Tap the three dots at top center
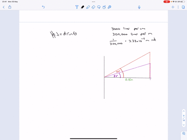187x140 pixels. [93, 2]
